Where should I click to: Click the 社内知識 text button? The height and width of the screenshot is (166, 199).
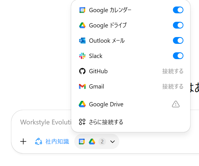[57, 141]
